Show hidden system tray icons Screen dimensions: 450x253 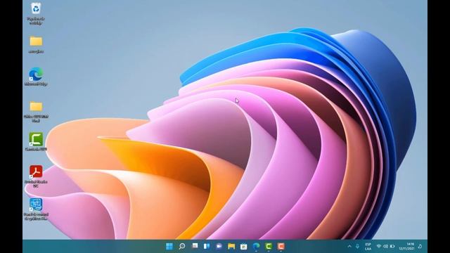349,247
